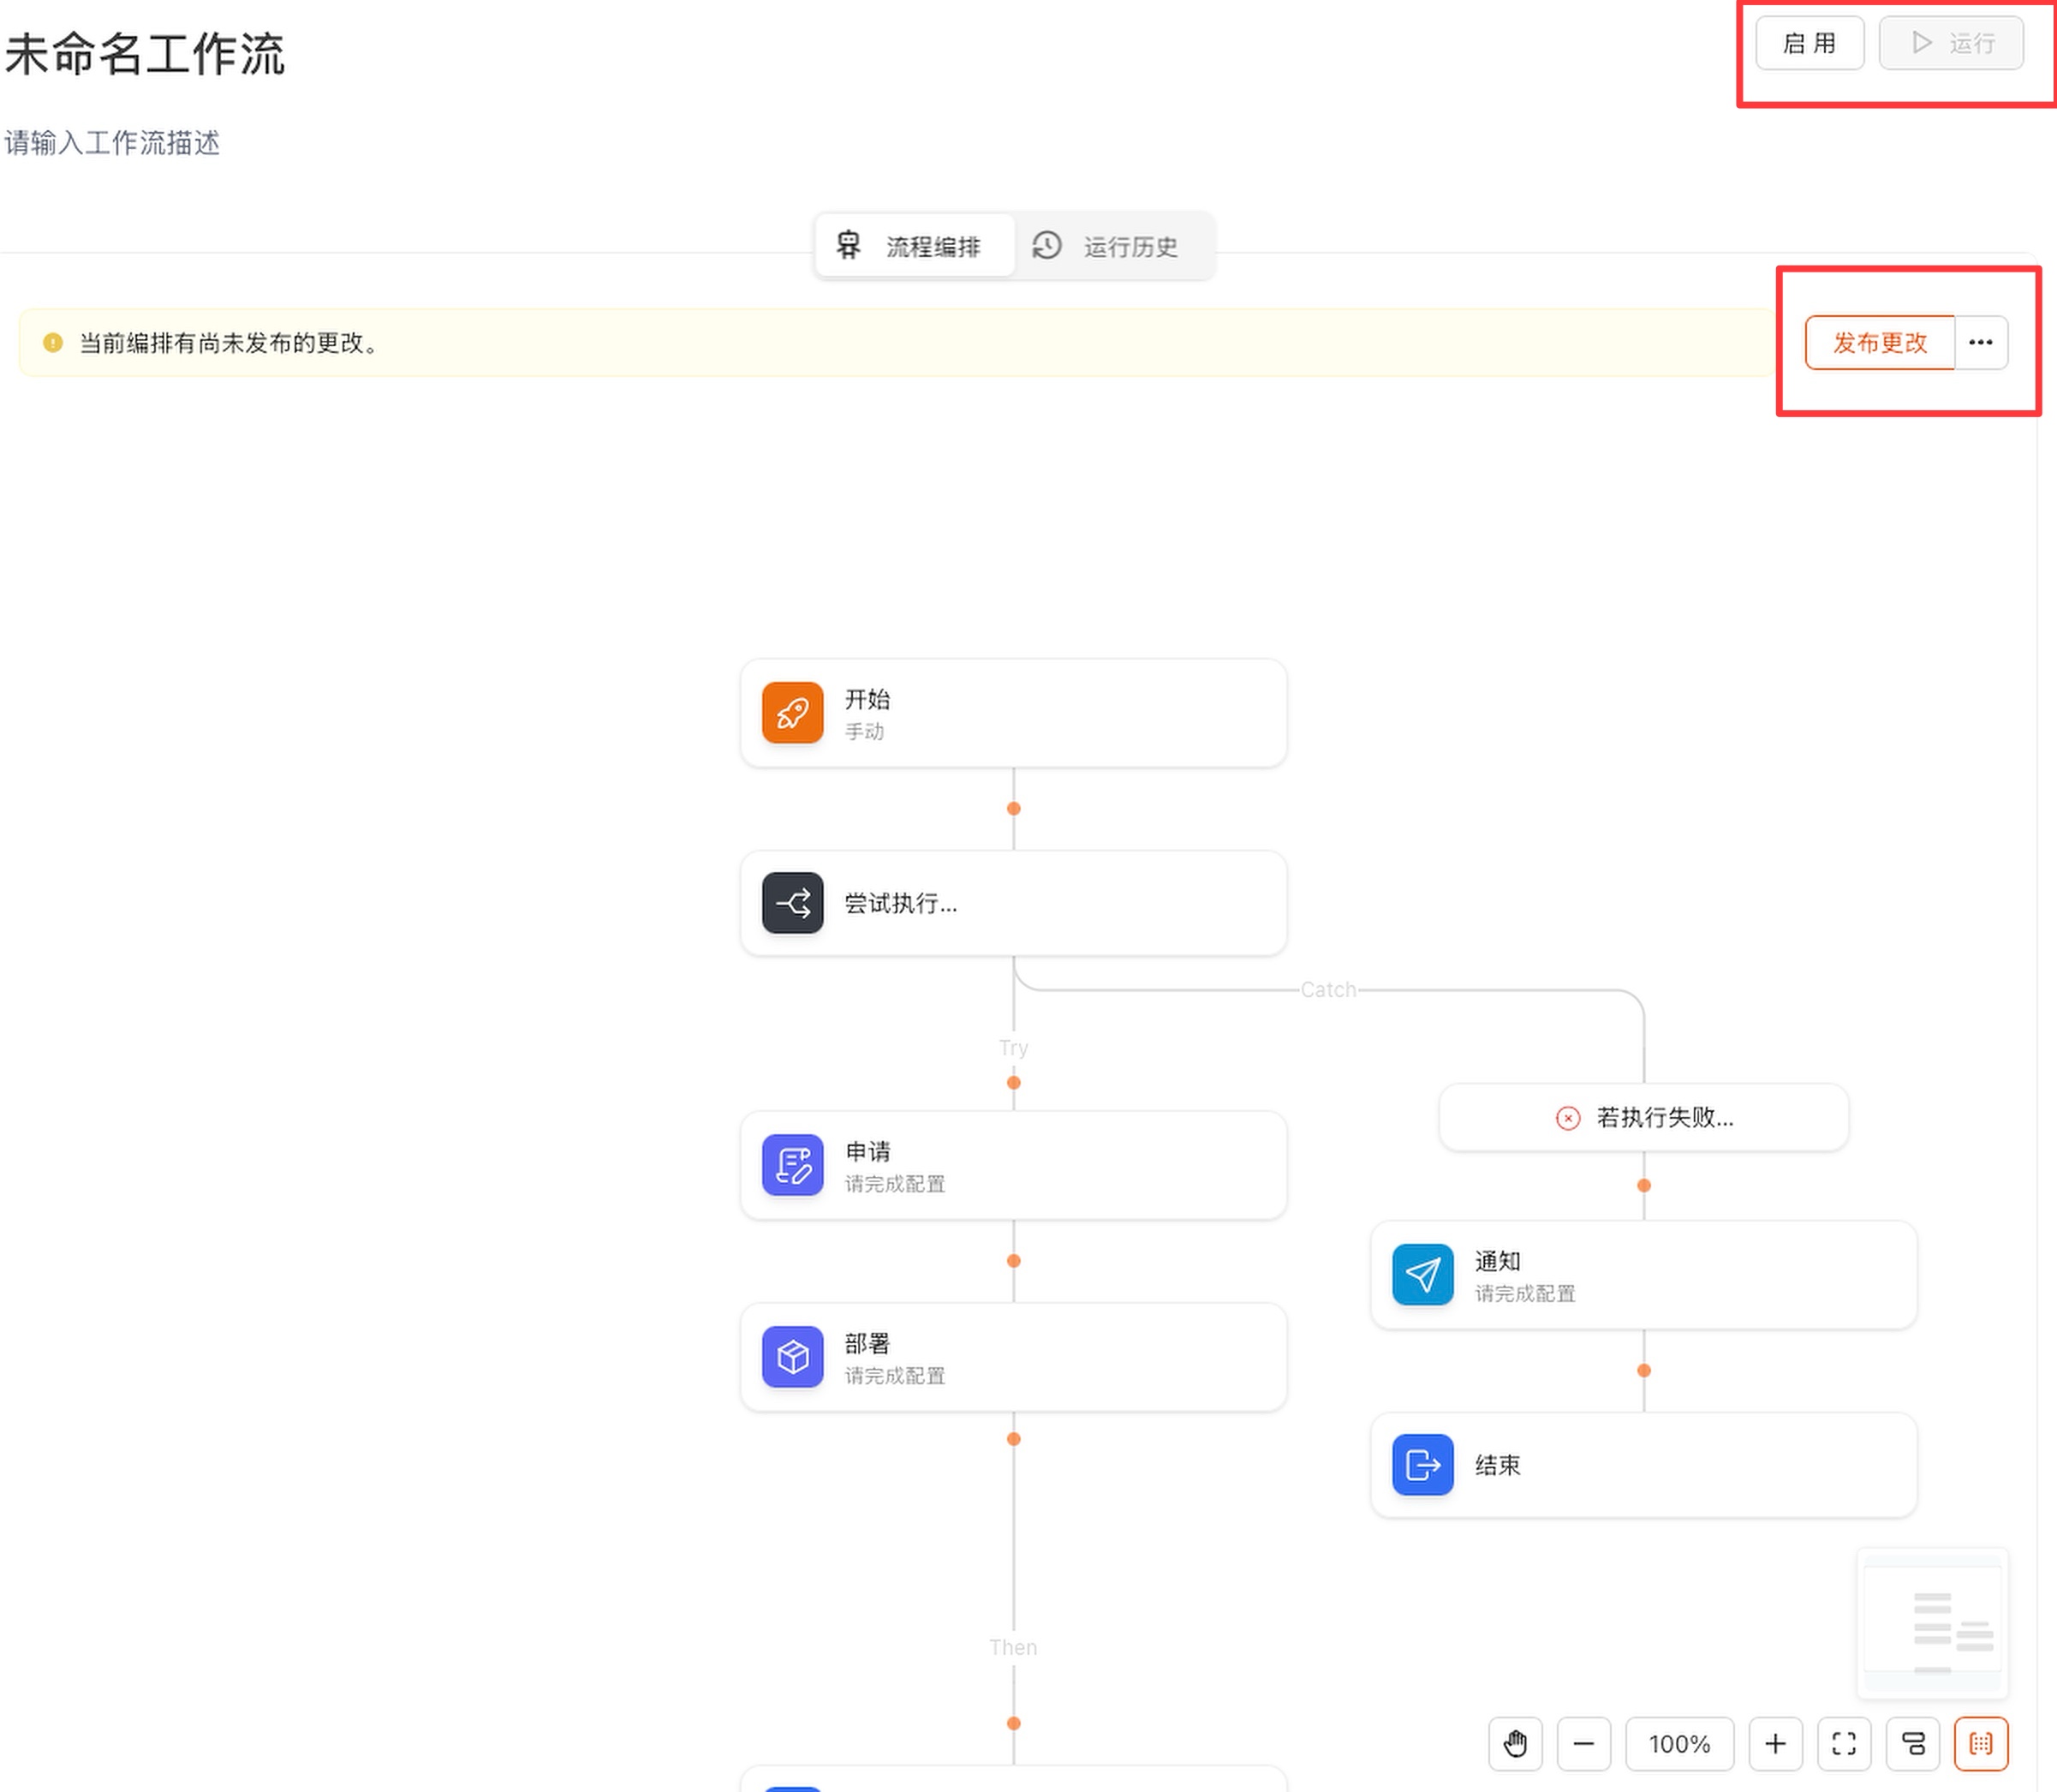
Task: Click the orange add dot under Try label
Action: click(x=1013, y=1082)
